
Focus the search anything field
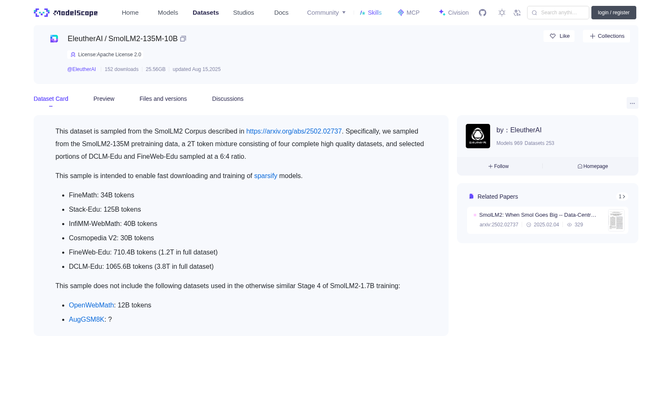[558, 13]
